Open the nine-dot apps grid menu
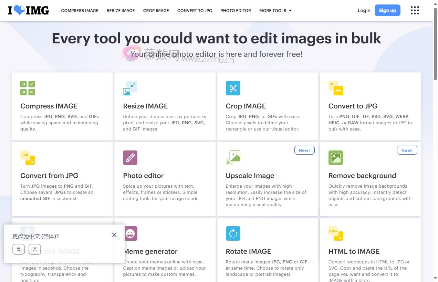The width and height of the screenshot is (438, 282). click(x=415, y=10)
